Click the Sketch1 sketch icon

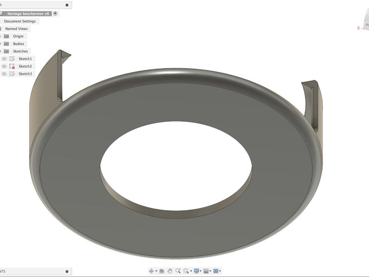tap(12, 59)
